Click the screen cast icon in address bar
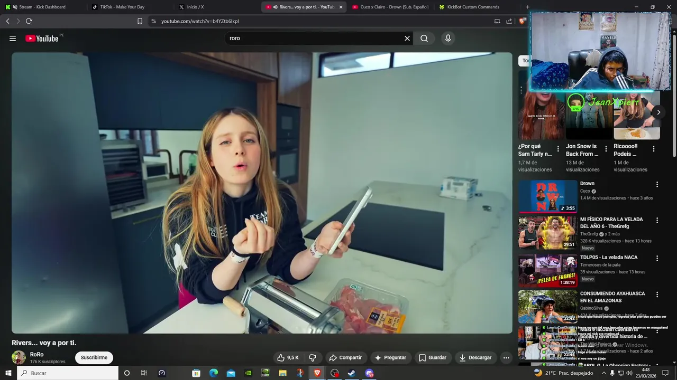The height and width of the screenshot is (380, 677). (x=497, y=21)
